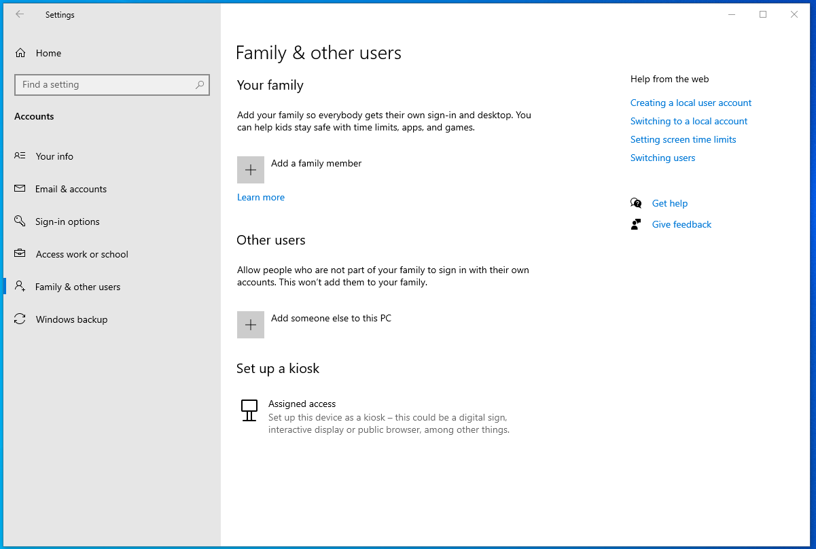Open the Your info page

coord(54,156)
